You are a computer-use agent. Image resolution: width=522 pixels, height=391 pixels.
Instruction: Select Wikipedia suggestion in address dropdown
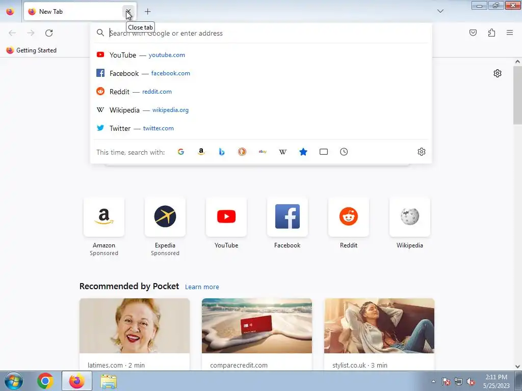point(261,110)
